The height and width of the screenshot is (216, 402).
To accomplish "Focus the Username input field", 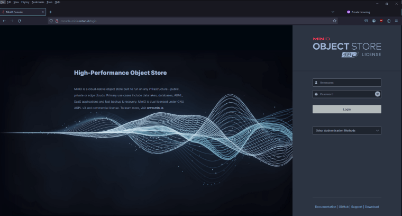I will [x=347, y=83].
